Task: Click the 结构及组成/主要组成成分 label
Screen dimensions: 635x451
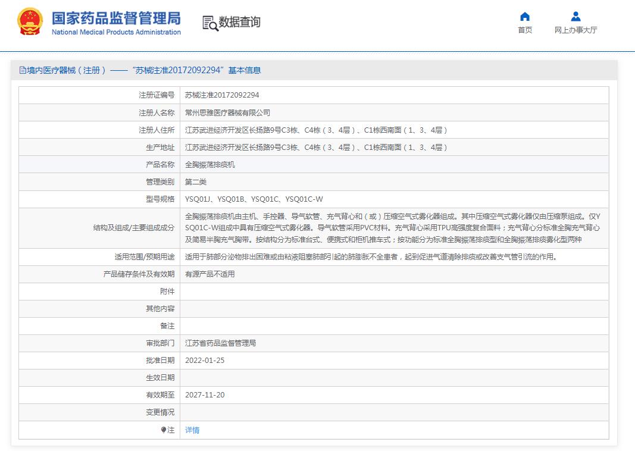Action: (134, 228)
